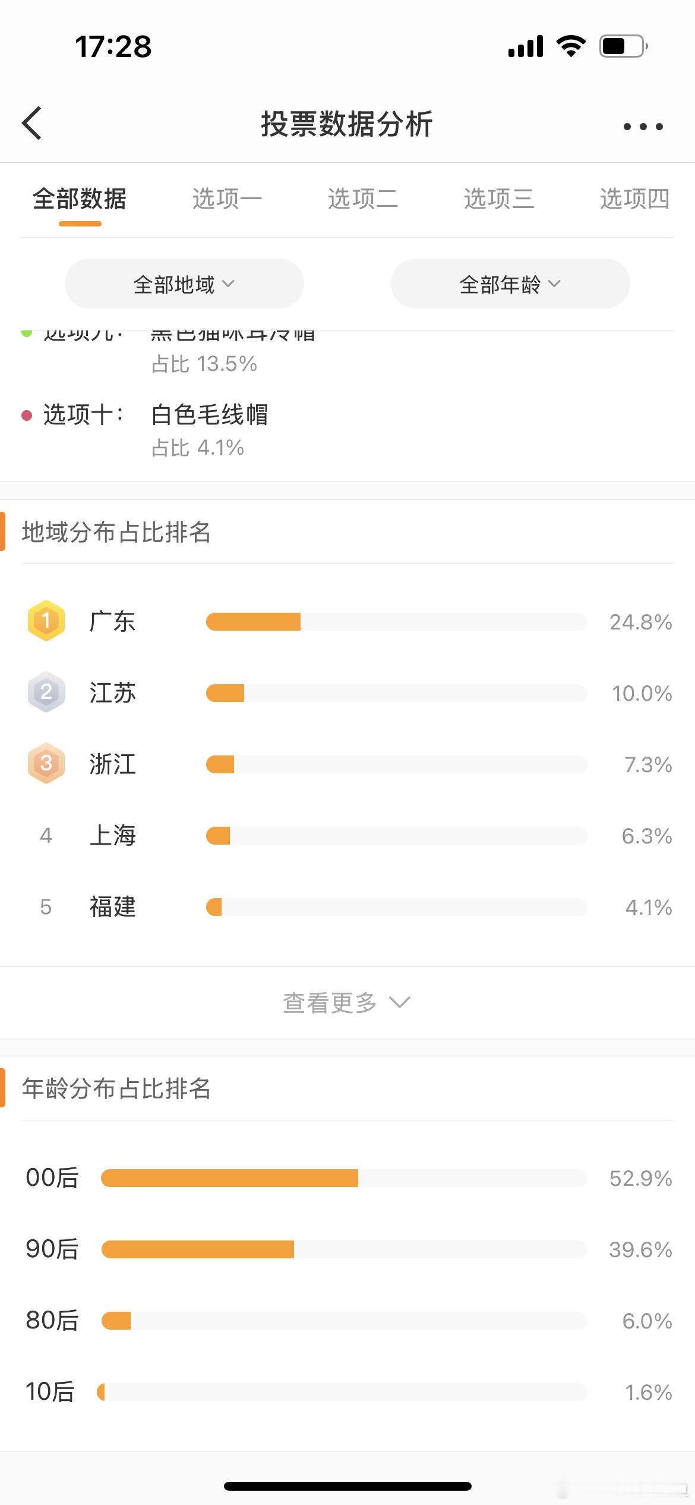Expand the 查看更多 region list

pyautogui.click(x=347, y=1003)
